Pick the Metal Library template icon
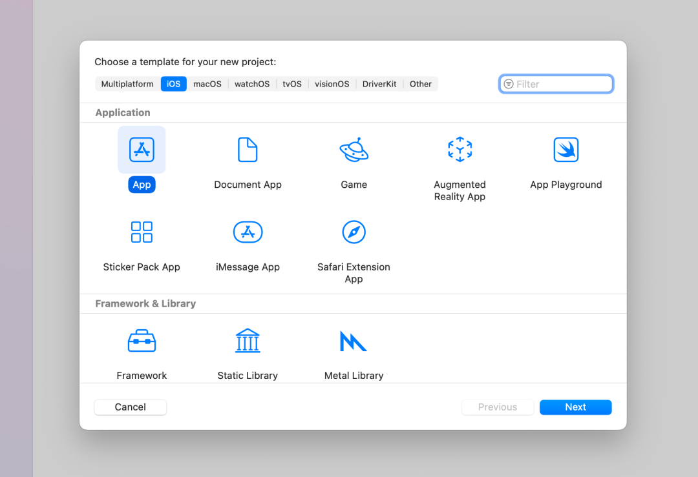The width and height of the screenshot is (698, 477). pyautogui.click(x=354, y=341)
